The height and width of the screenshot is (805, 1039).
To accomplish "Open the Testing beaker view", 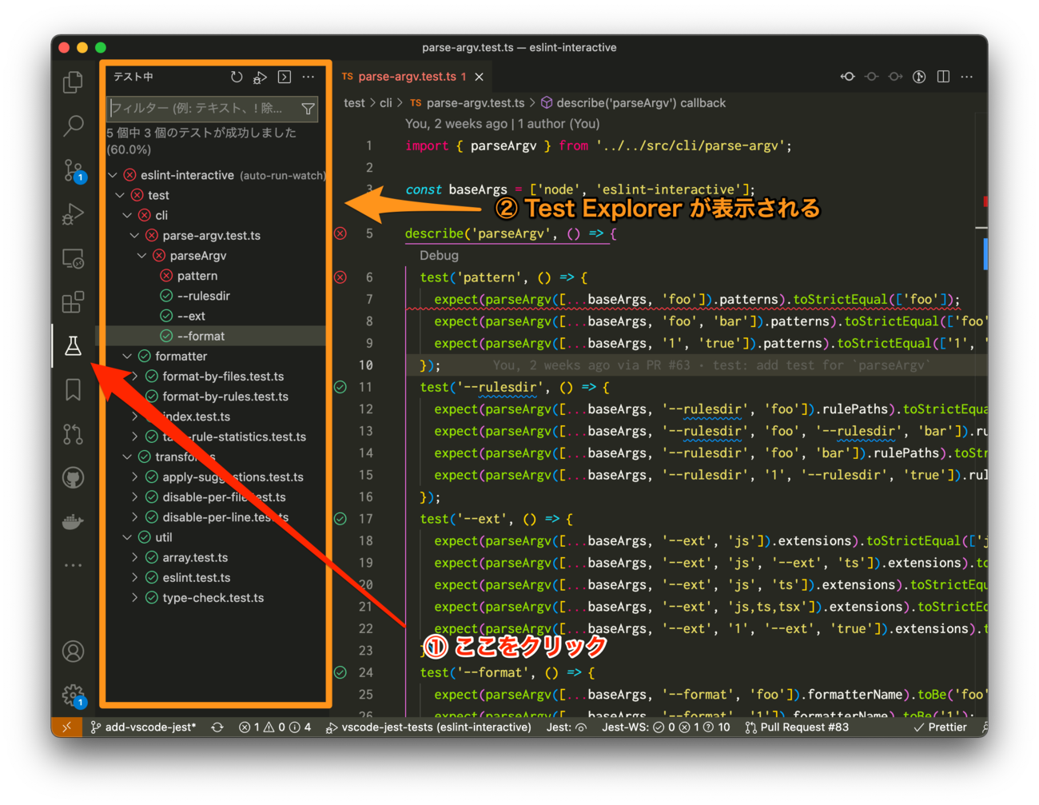I will click(x=73, y=346).
